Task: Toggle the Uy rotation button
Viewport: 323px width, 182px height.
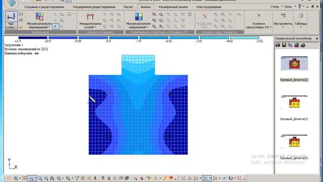Action: 62,20
